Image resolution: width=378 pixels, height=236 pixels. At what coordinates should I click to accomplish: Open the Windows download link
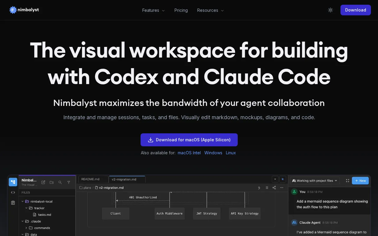pyautogui.click(x=213, y=153)
